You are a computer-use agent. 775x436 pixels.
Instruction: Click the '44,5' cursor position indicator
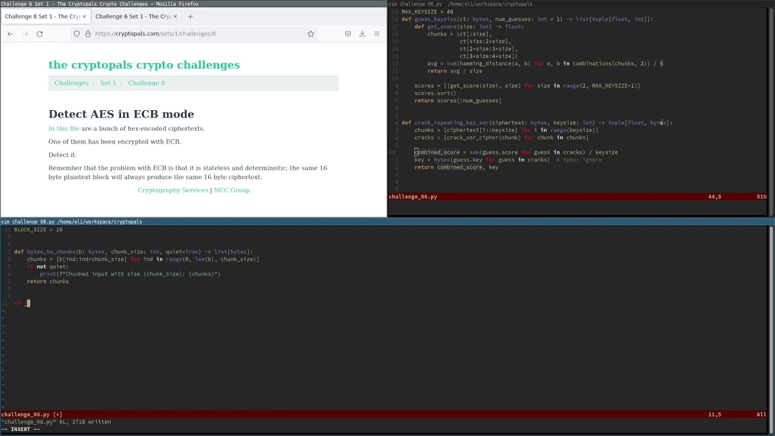pyautogui.click(x=714, y=197)
